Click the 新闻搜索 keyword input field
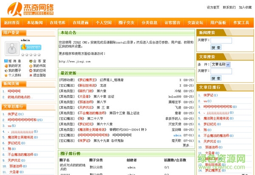255x175 pixels. (221, 40)
